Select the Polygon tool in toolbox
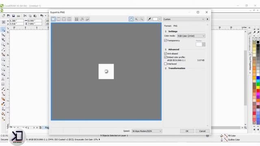This screenshot has height=146, width=260. 3,69
